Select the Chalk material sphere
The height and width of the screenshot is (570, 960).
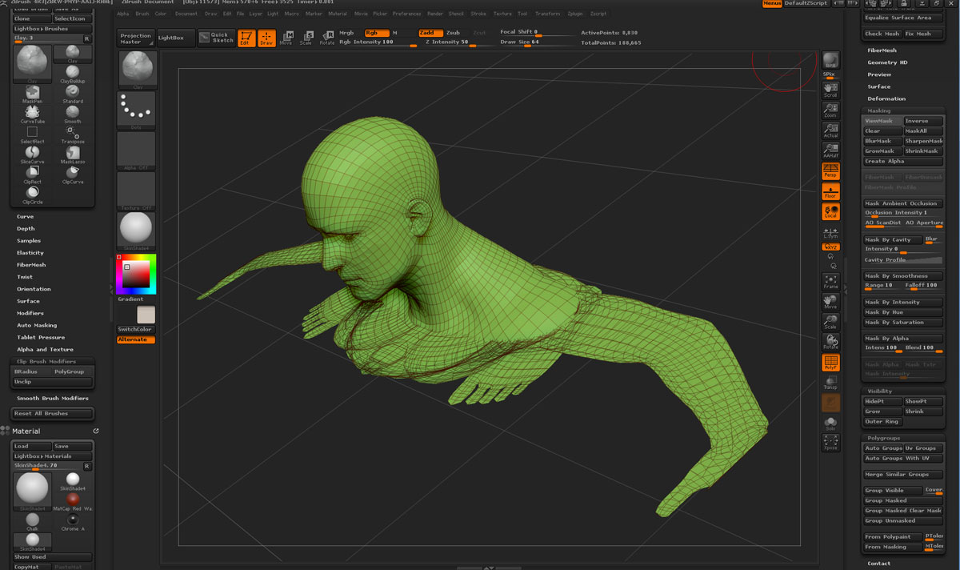click(x=32, y=520)
